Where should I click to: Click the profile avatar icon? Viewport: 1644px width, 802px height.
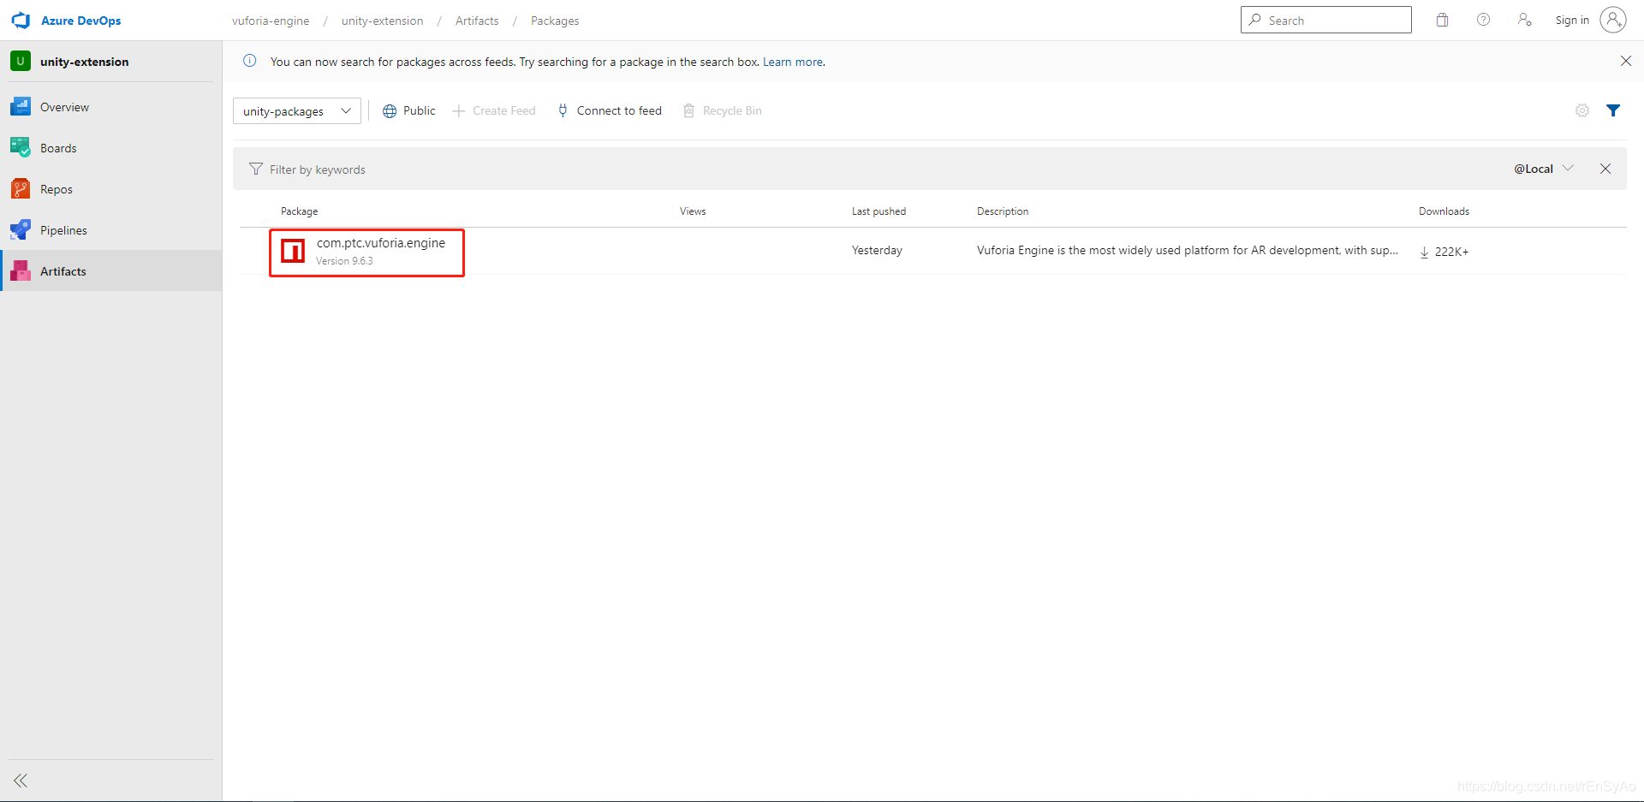[1613, 20]
